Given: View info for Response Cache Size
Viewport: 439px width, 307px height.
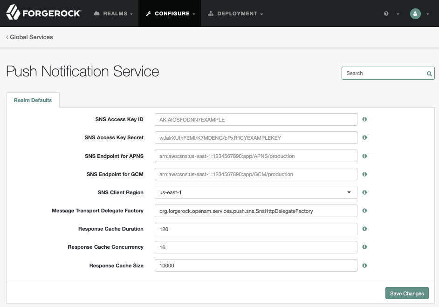Looking at the screenshot, I should 364,265.
